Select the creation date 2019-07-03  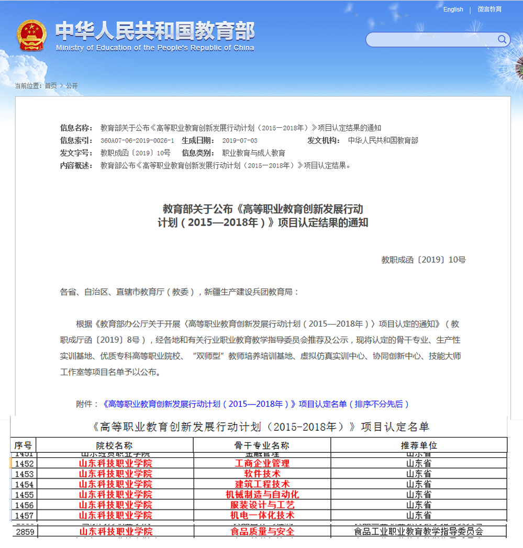(x=240, y=140)
